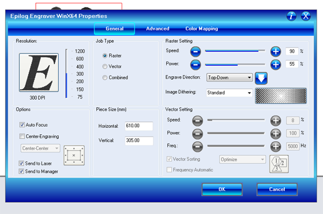Image resolution: width=323 pixels, height=214 pixels.
Task: Toggle Vector Sorting checkbox
Action: [x=169, y=159]
